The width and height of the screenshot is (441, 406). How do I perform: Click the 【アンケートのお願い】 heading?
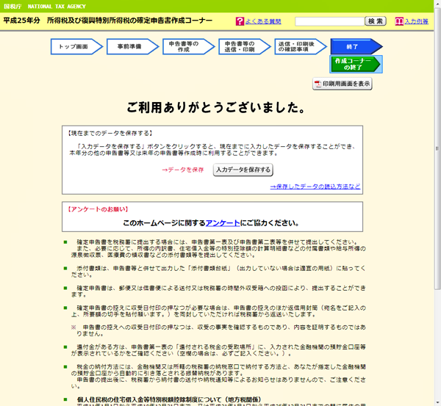click(98, 209)
